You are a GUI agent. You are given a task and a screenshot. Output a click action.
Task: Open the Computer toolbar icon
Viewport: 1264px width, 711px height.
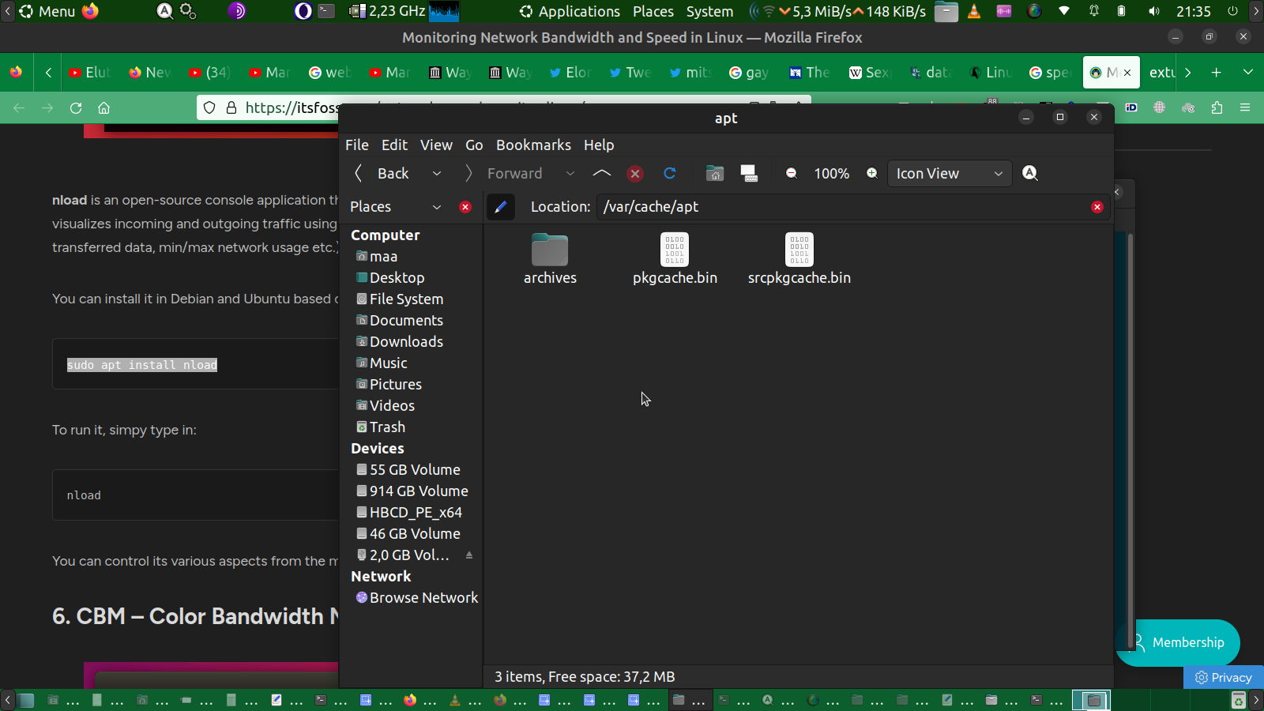(x=749, y=174)
